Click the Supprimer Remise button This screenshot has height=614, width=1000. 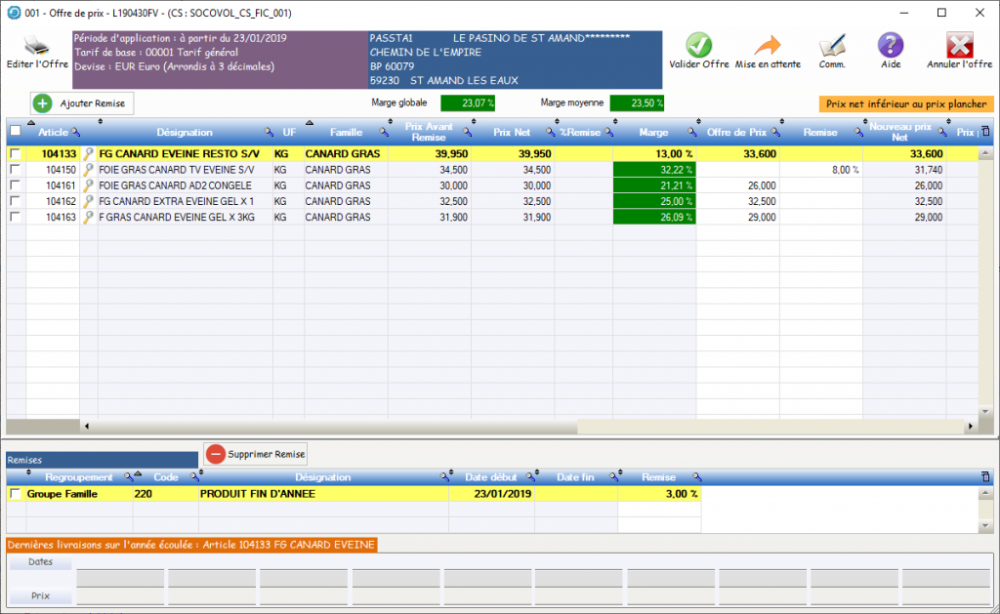tap(256, 454)
